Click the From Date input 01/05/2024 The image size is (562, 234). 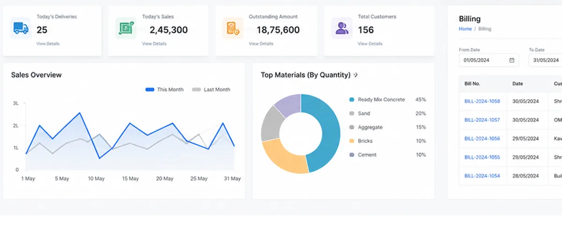pos(488,60)
